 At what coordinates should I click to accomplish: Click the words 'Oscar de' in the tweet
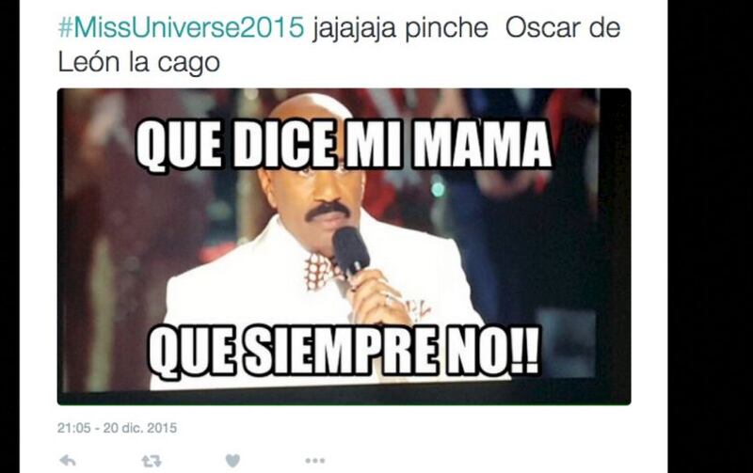tap(562, 27)
